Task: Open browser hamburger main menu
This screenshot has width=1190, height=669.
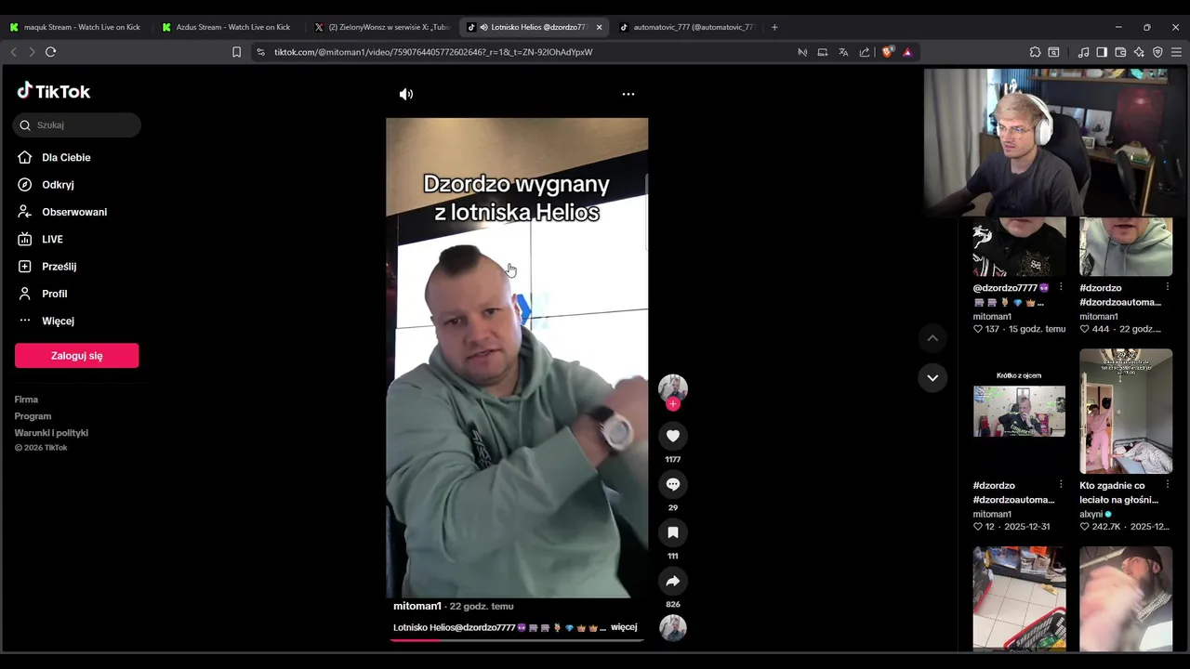Action: (1177, 52)
